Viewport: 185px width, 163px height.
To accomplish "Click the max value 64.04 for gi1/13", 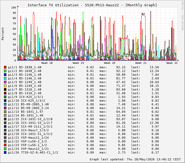I will pyautogui.click(x=121, y=112).
